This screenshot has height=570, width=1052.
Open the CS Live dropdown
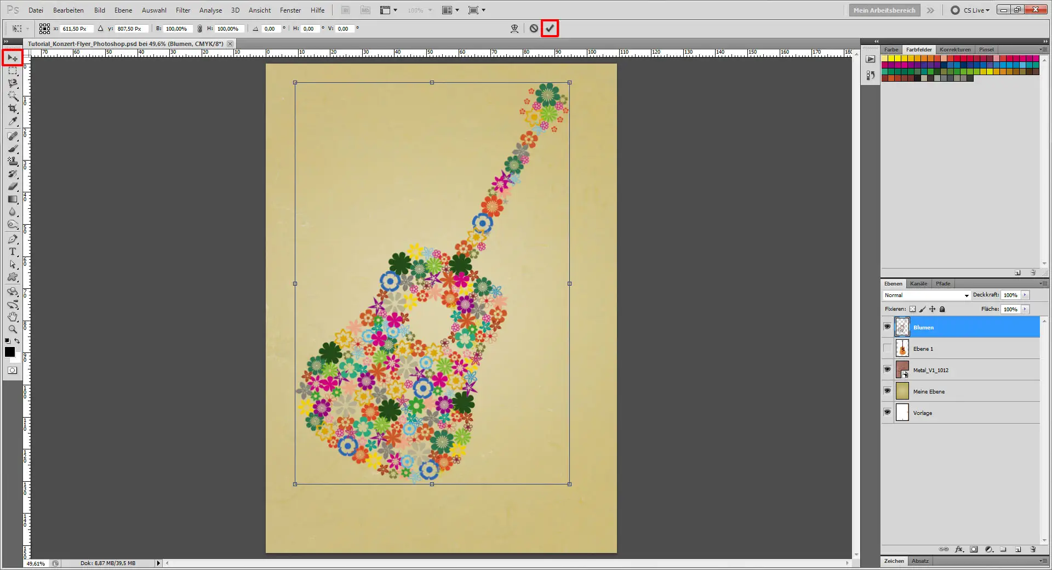[x=976, y=10]
